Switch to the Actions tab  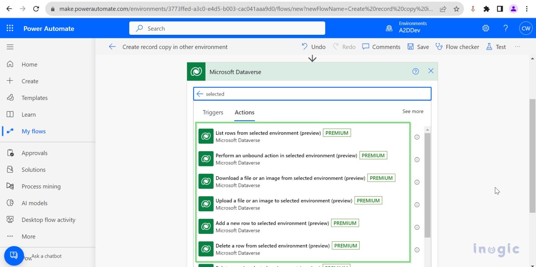click(244, 112)
